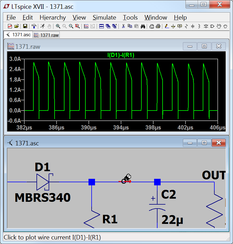The height and width of the screenshot is (244, 233).
Task: Select the Place Resistor tool
Action: click(186, 26)
